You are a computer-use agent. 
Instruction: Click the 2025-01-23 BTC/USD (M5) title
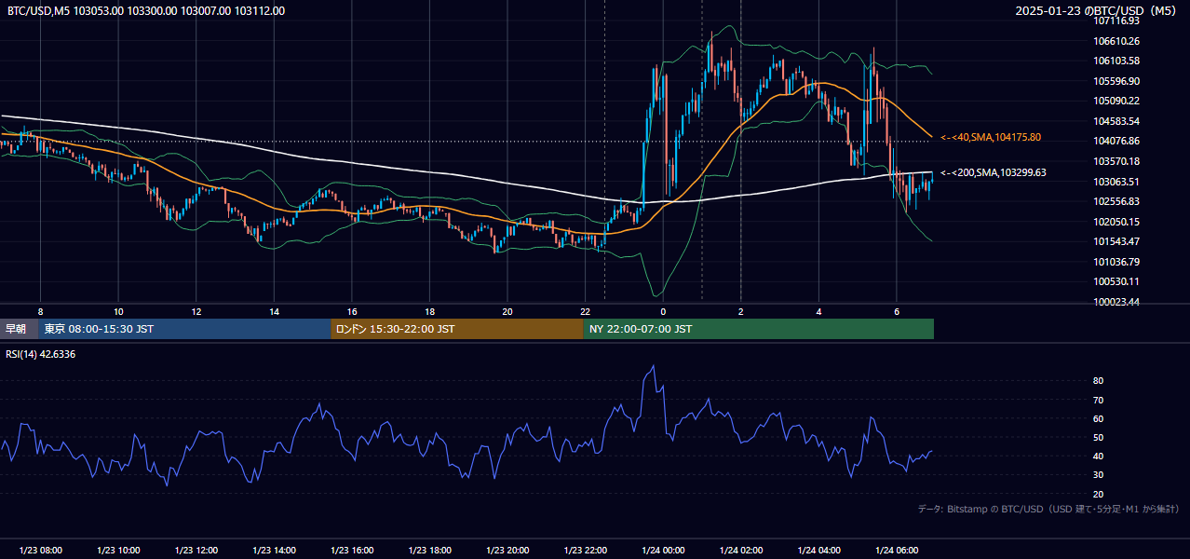[x=1096, y=11]
